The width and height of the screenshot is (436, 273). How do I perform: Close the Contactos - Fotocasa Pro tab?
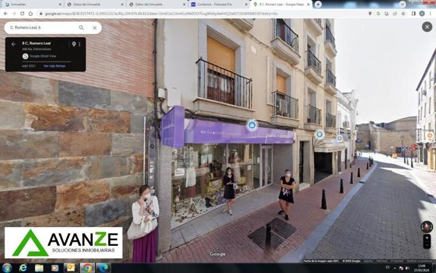pyautogui.click(x=246, y=5)
